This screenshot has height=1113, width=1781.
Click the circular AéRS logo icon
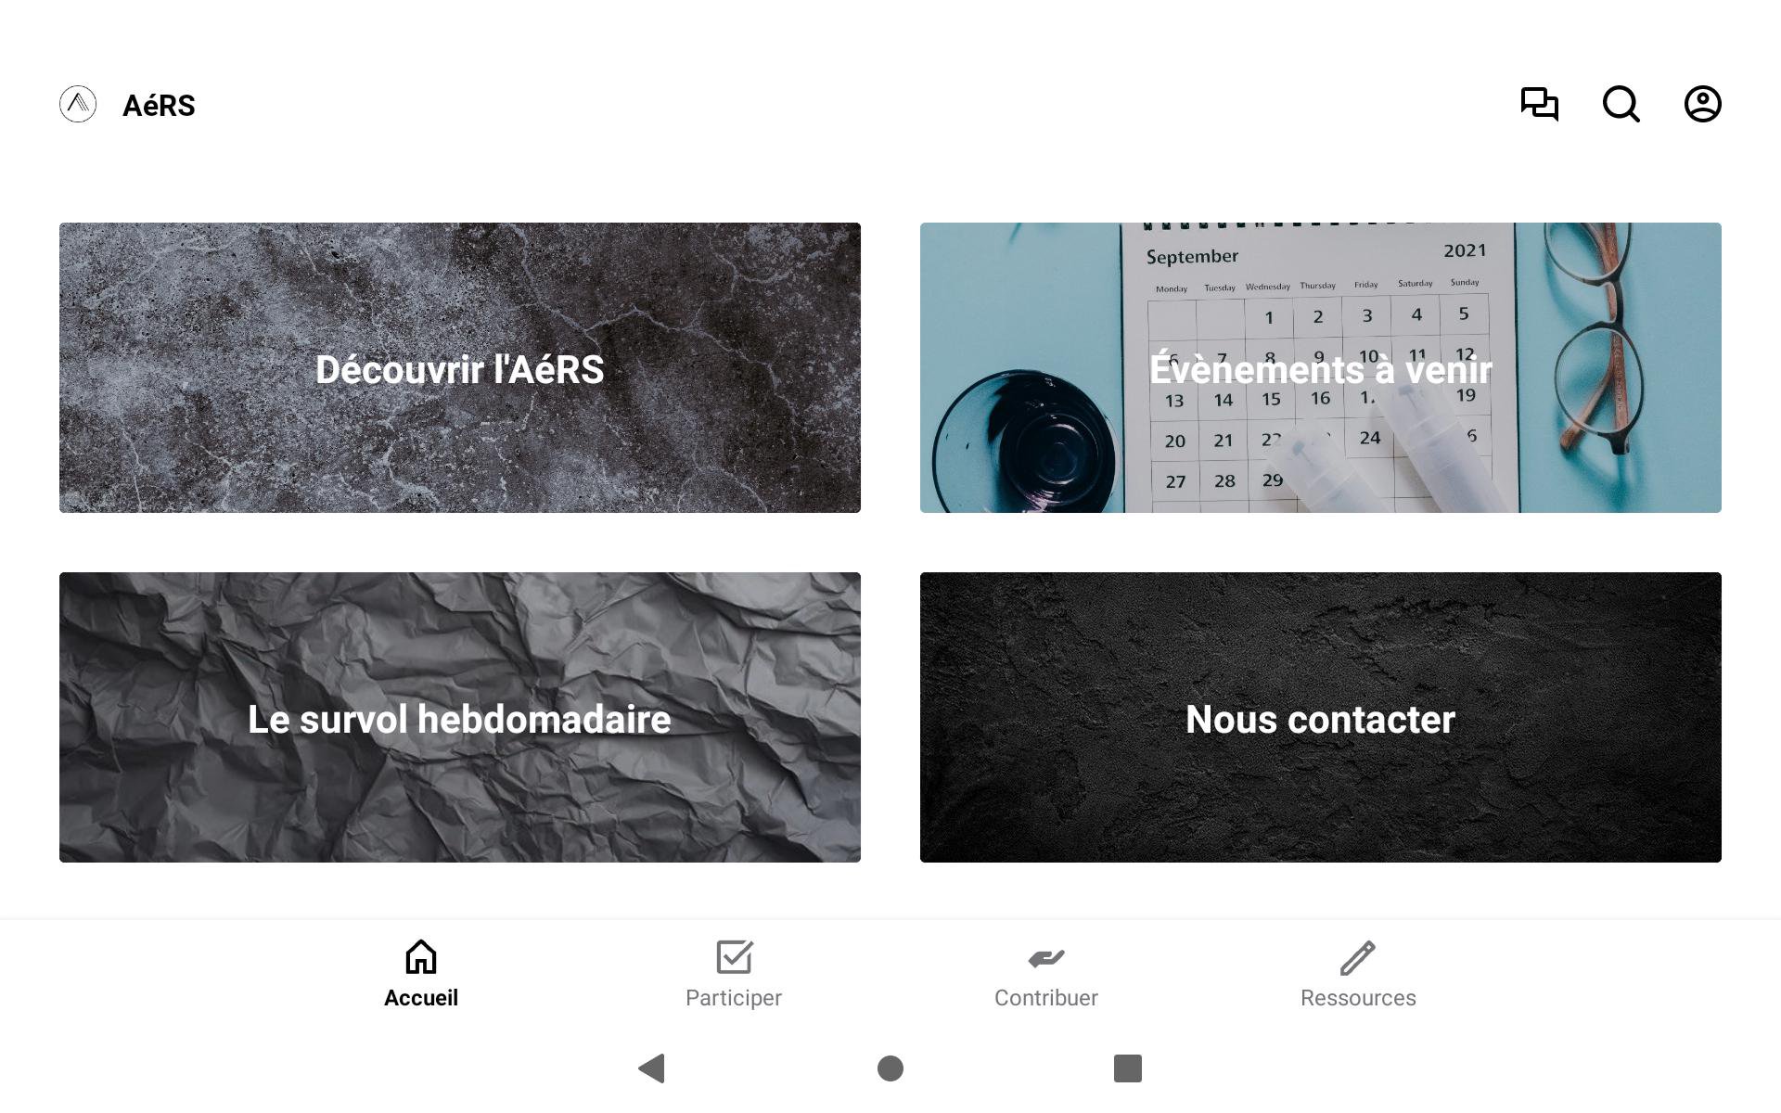pos(78,104)
